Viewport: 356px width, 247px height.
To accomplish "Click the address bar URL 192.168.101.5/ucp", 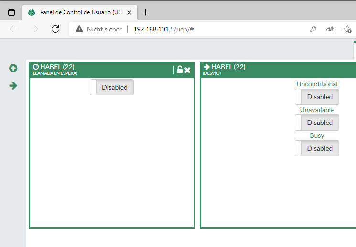I will 163,29.
